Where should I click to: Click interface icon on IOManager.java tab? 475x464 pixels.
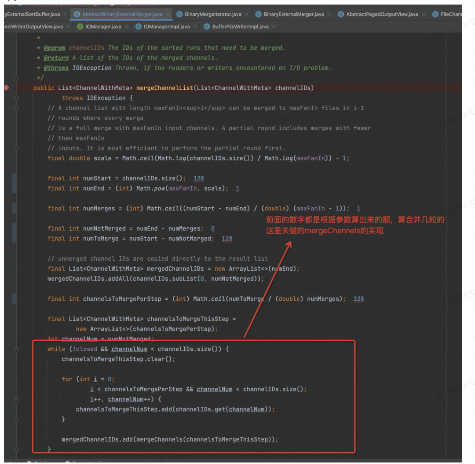click(80, 27)
